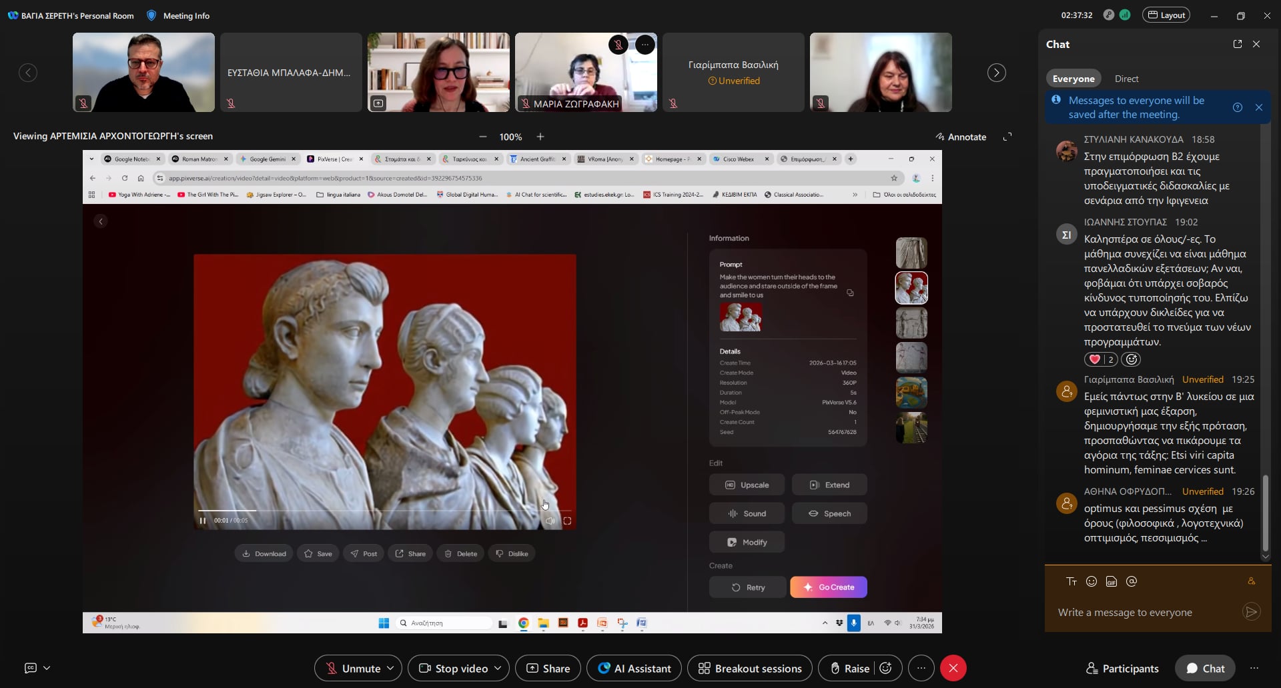Open the Layout options menu
This screenshot has width=1281, height=688.
click(1166, 15)
